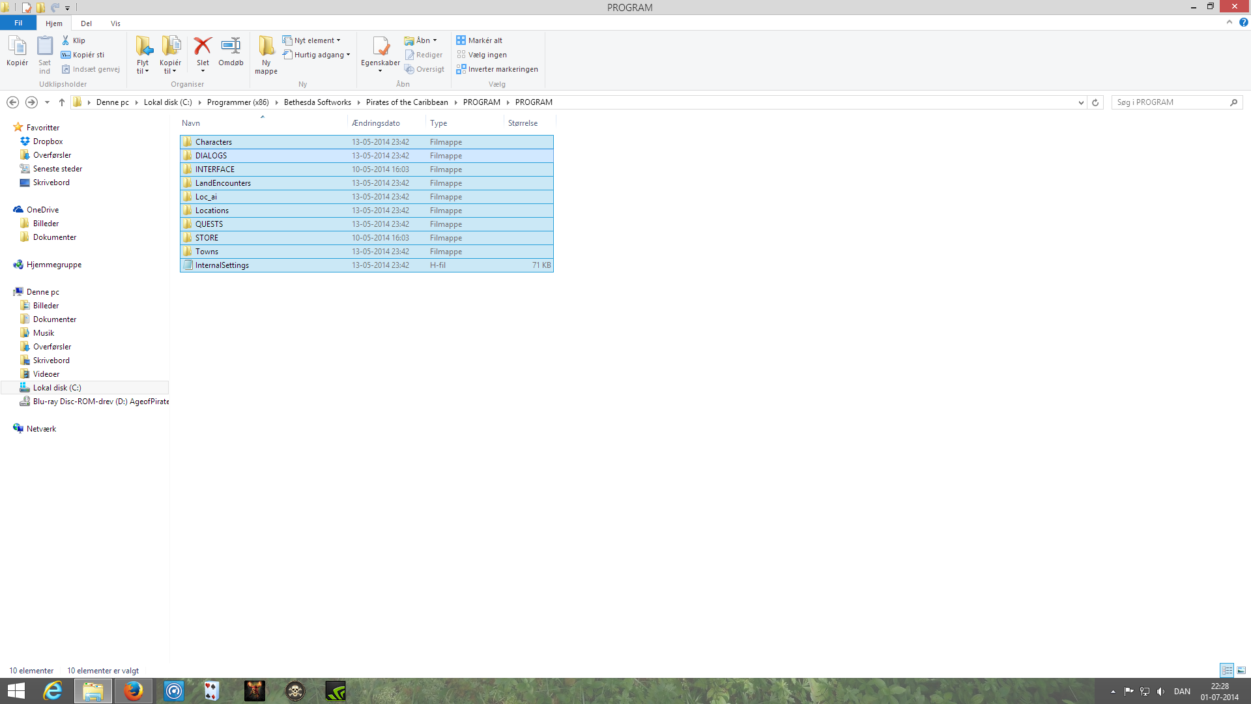Click the Klip scissors command

click(74, 40)
